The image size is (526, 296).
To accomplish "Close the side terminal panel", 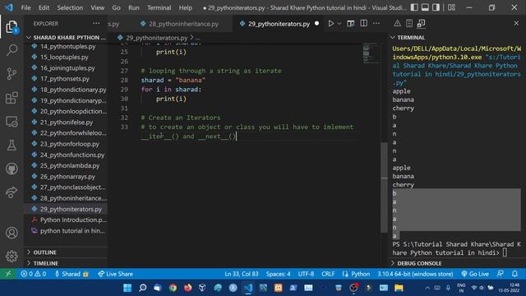I will pos(516,23).
